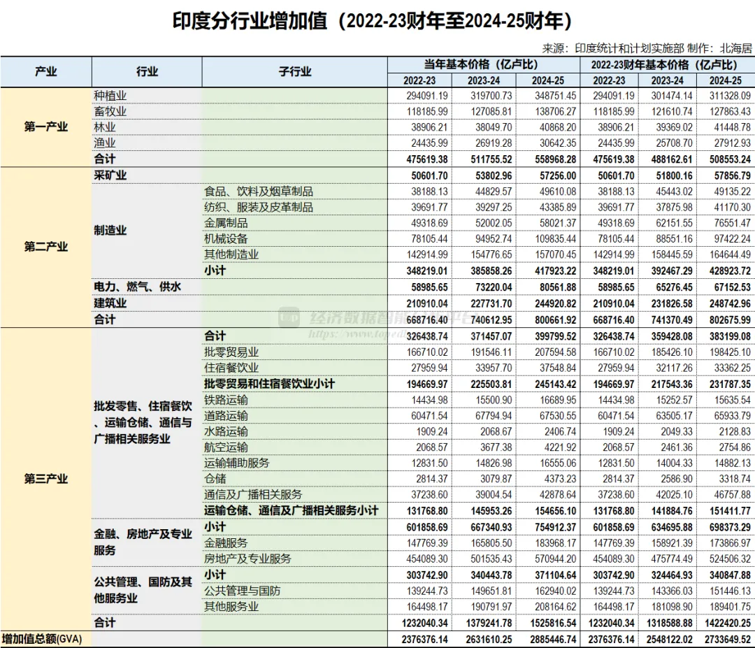This screenshot has width=755, height=648.
Task: Select value 2631610.25 GVA 2023-24
Action: coord(489,640)
